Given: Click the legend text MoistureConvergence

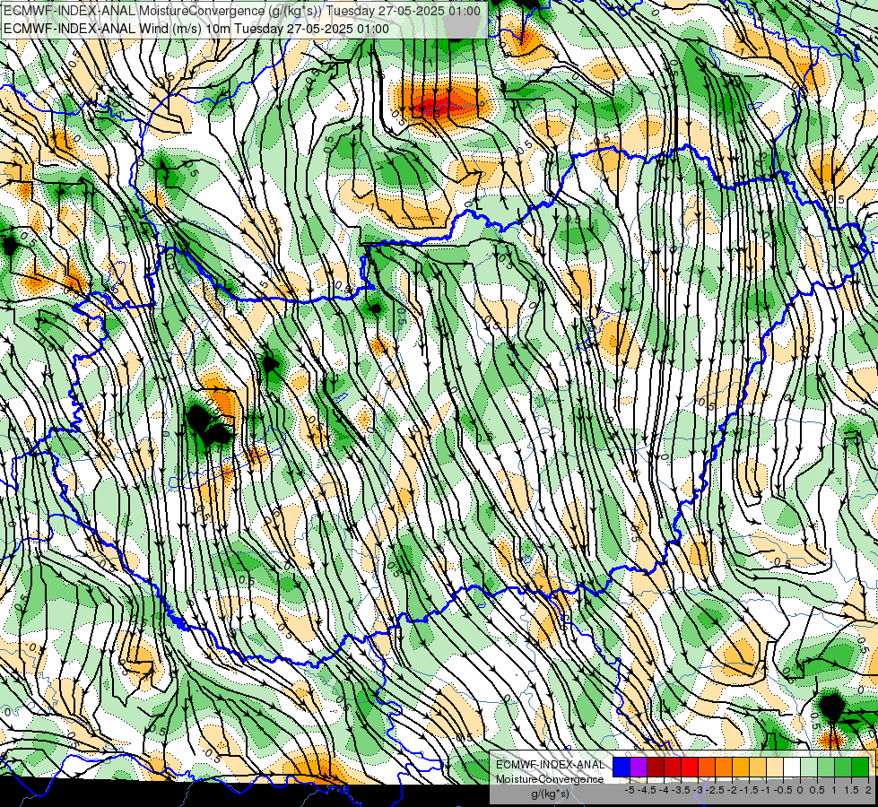Looking at the screenshot, I should pos(550,779).
